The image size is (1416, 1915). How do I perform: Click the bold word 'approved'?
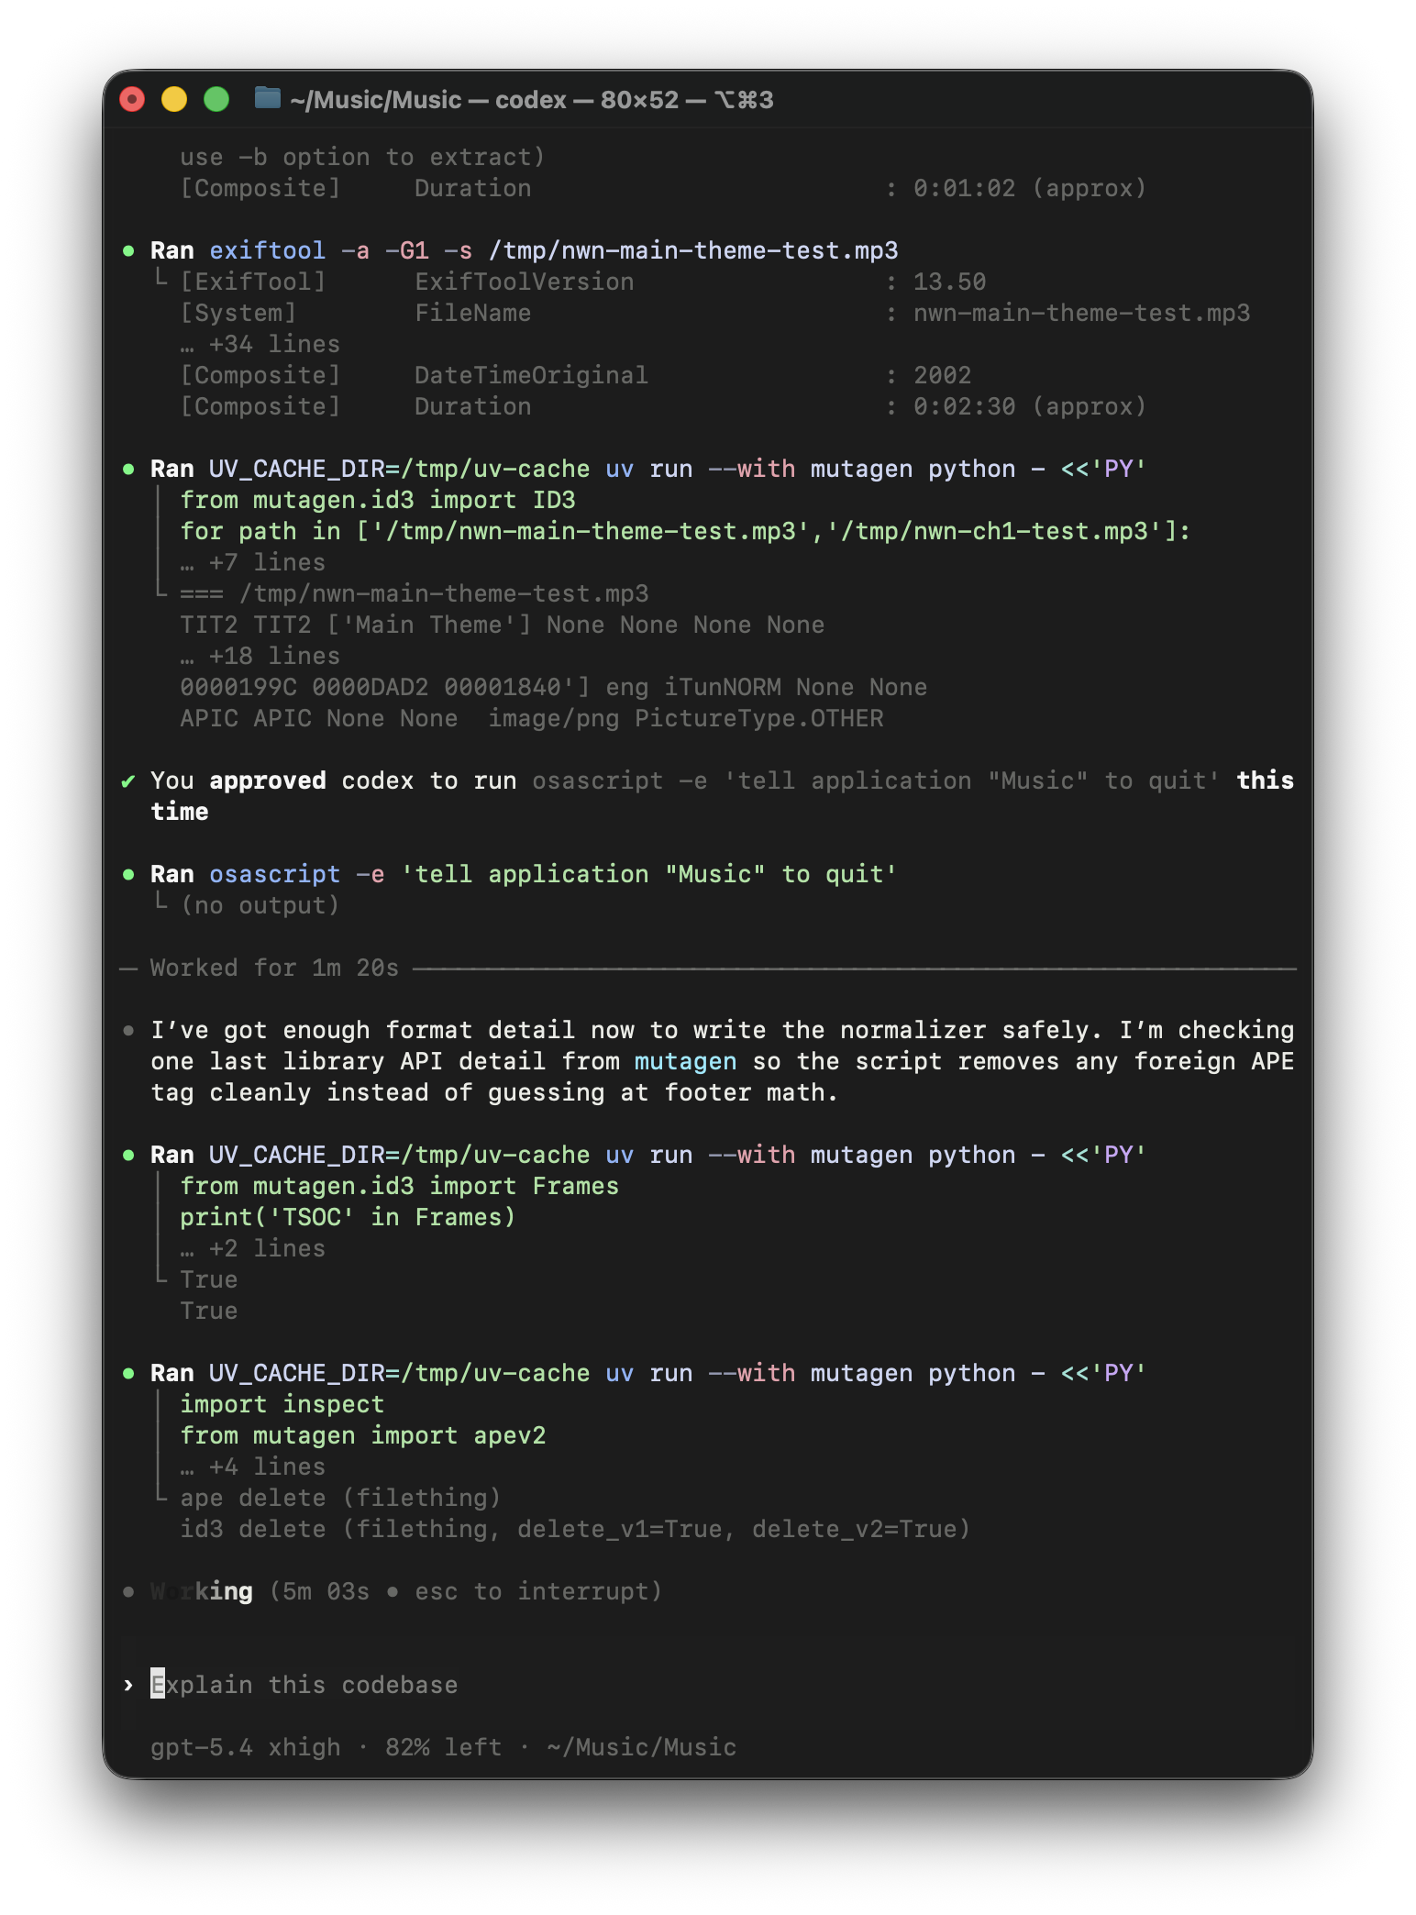point(268,781)
